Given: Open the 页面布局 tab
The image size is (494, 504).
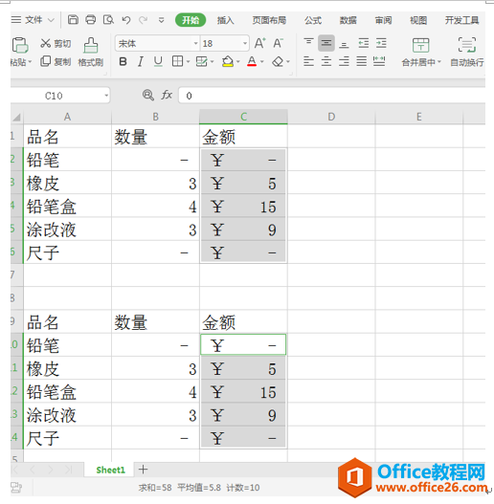Looking at the screenshot, I should click(269, 20).
